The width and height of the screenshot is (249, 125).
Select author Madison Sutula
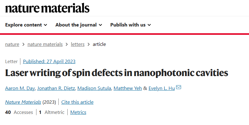94,88
